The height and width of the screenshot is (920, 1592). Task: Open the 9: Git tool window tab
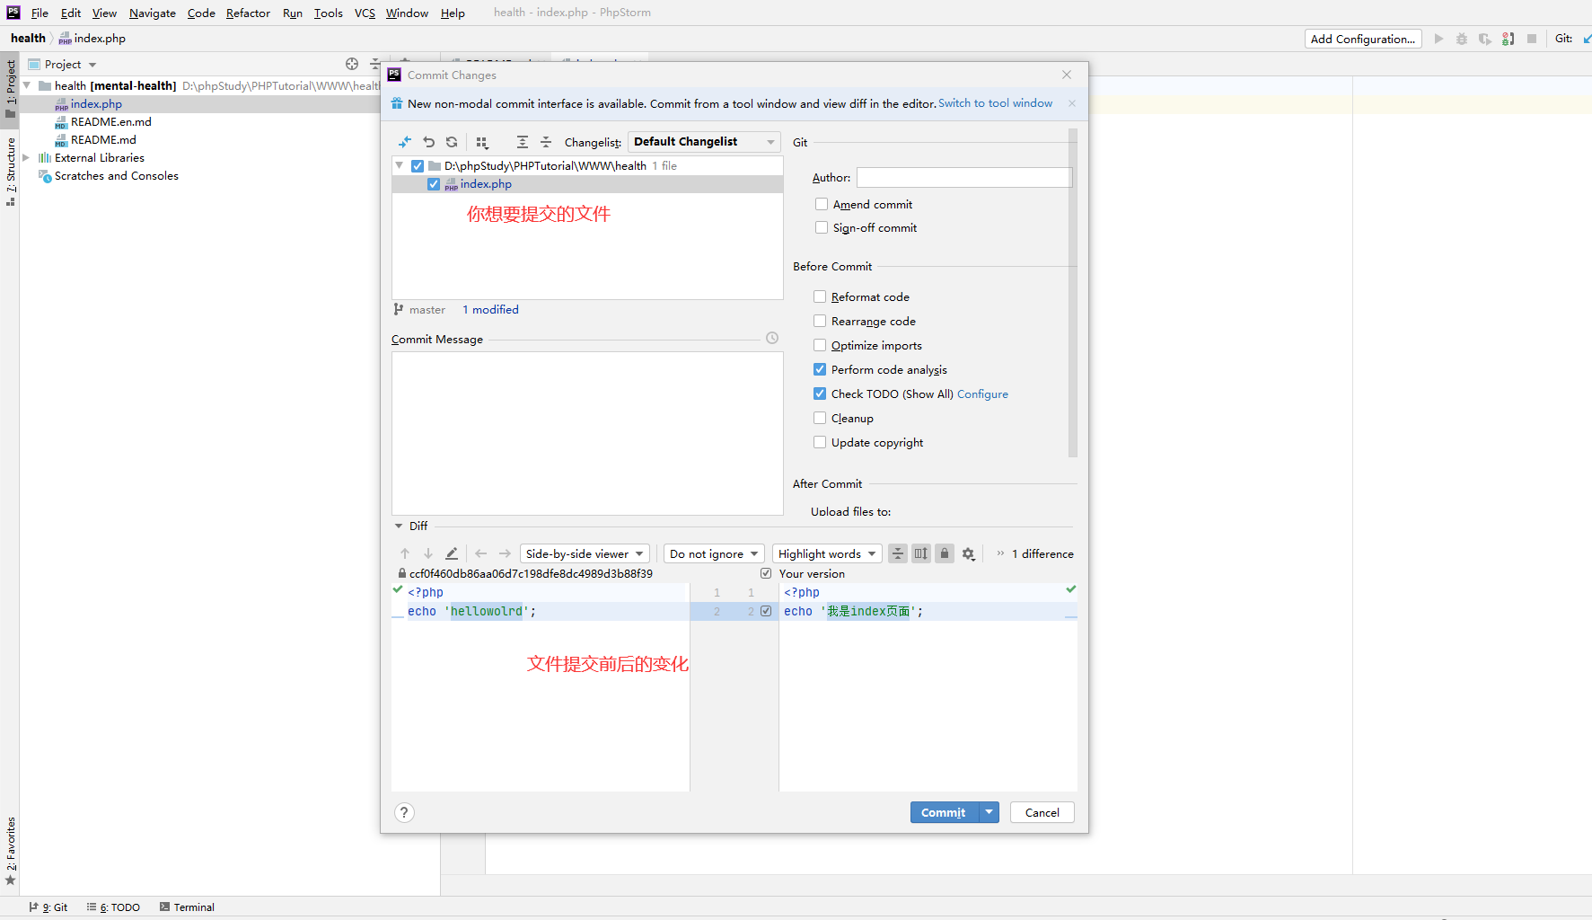48,907
